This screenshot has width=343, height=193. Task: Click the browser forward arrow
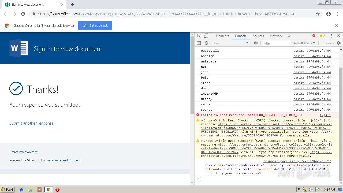pyautogui.click(x=14, y=14)
